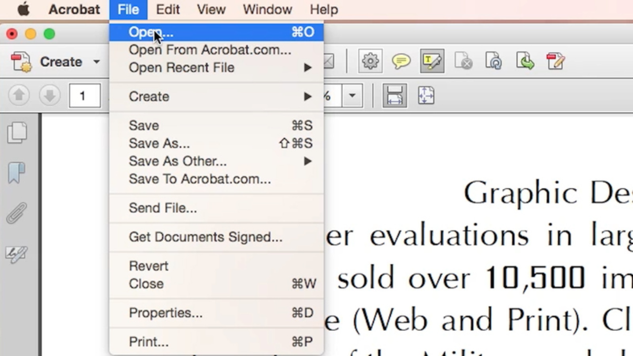Open the Apple menu
633x356 pixels.
[x=23, y=9]
